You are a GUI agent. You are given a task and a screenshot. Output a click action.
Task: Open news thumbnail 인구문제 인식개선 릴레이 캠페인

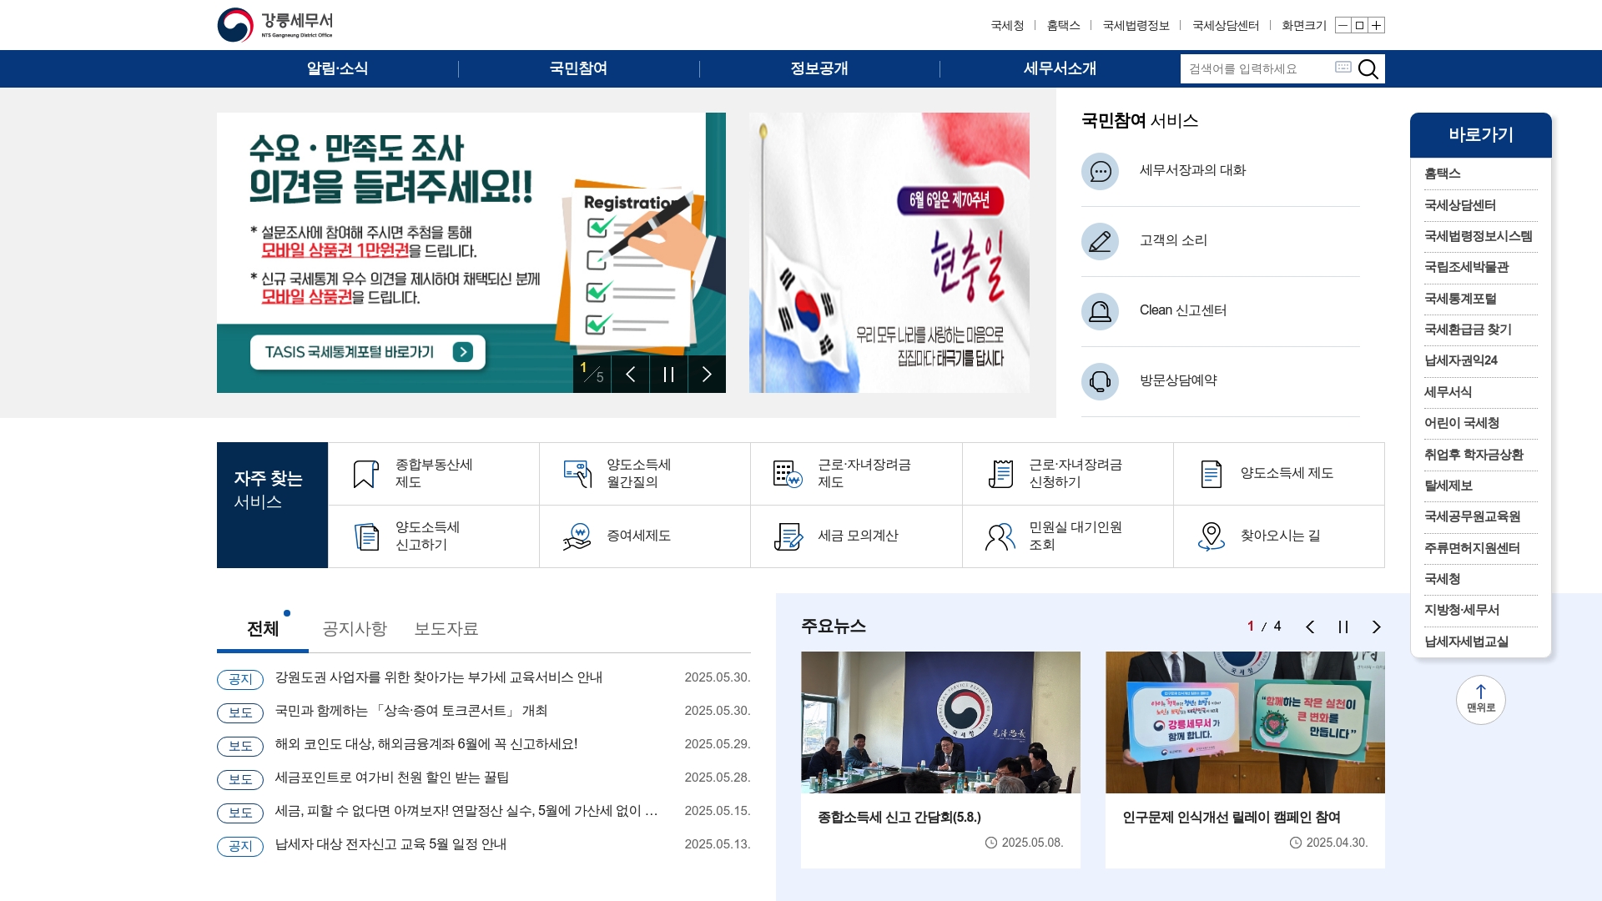point(1245,722)
